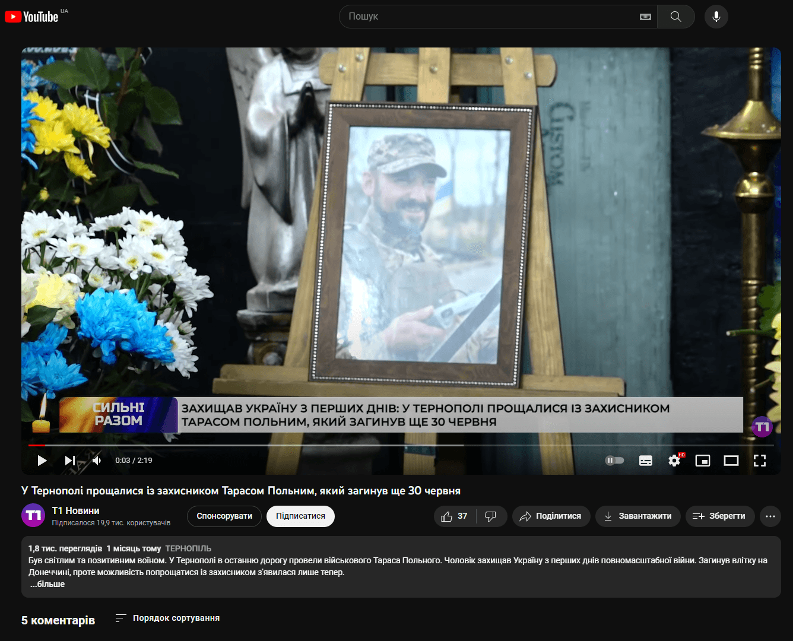Click the YouTube home logo

pyautogui.click(x=32, y=17)
